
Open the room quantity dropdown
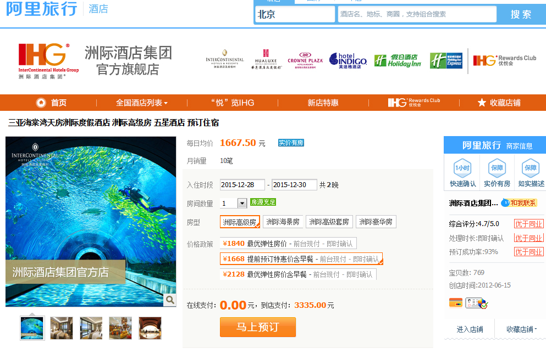(242, 203)
